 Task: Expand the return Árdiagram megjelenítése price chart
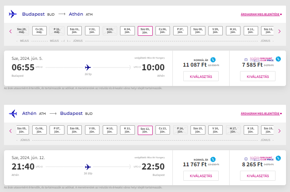click(x=261, y=113)
